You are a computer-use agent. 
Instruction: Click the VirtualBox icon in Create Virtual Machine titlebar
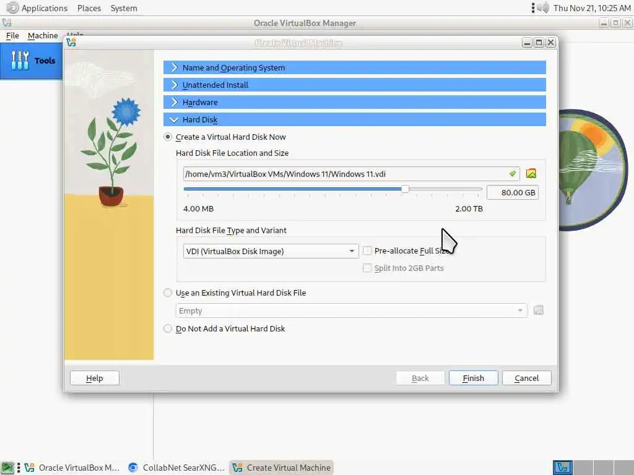pyautogui.click(x=71, y=43)
